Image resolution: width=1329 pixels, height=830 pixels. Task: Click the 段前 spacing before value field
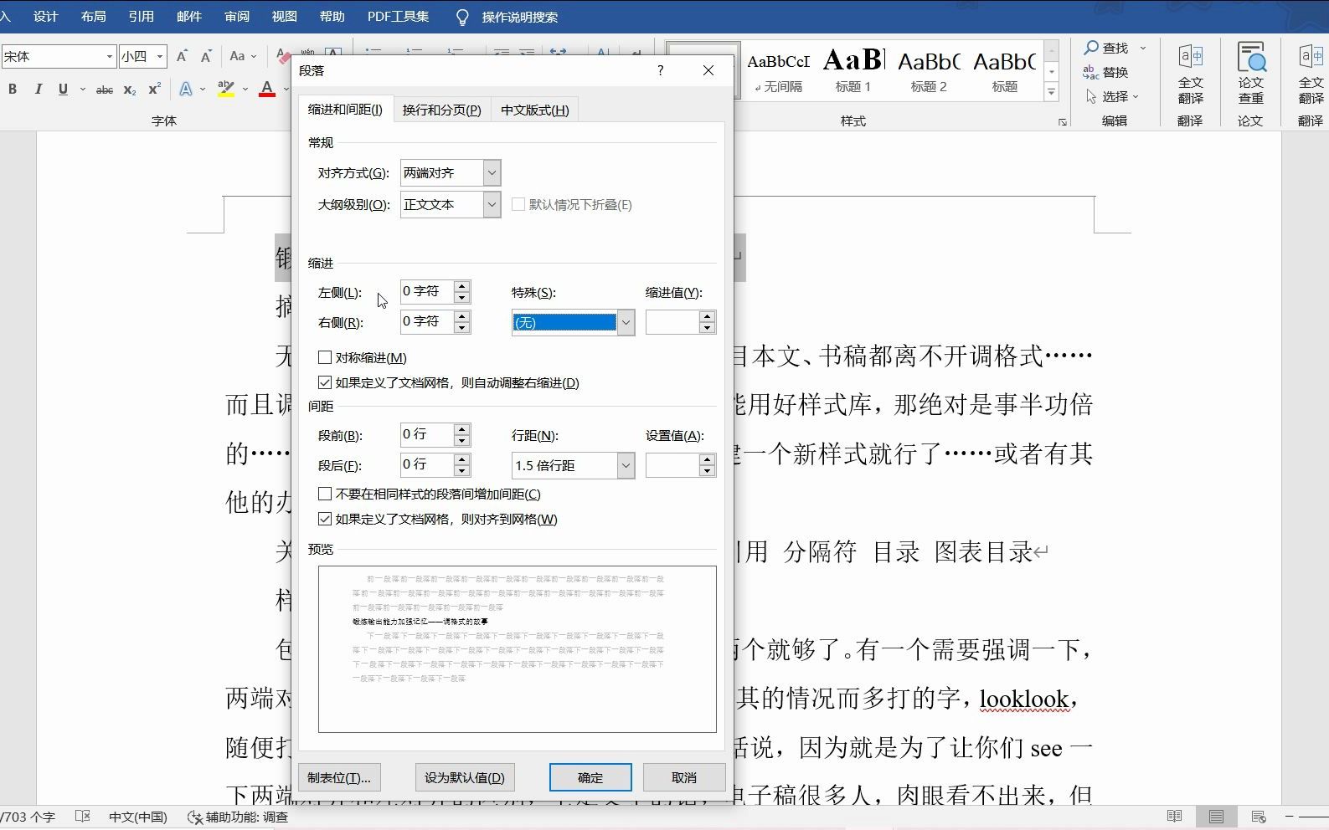coord(427,434)
